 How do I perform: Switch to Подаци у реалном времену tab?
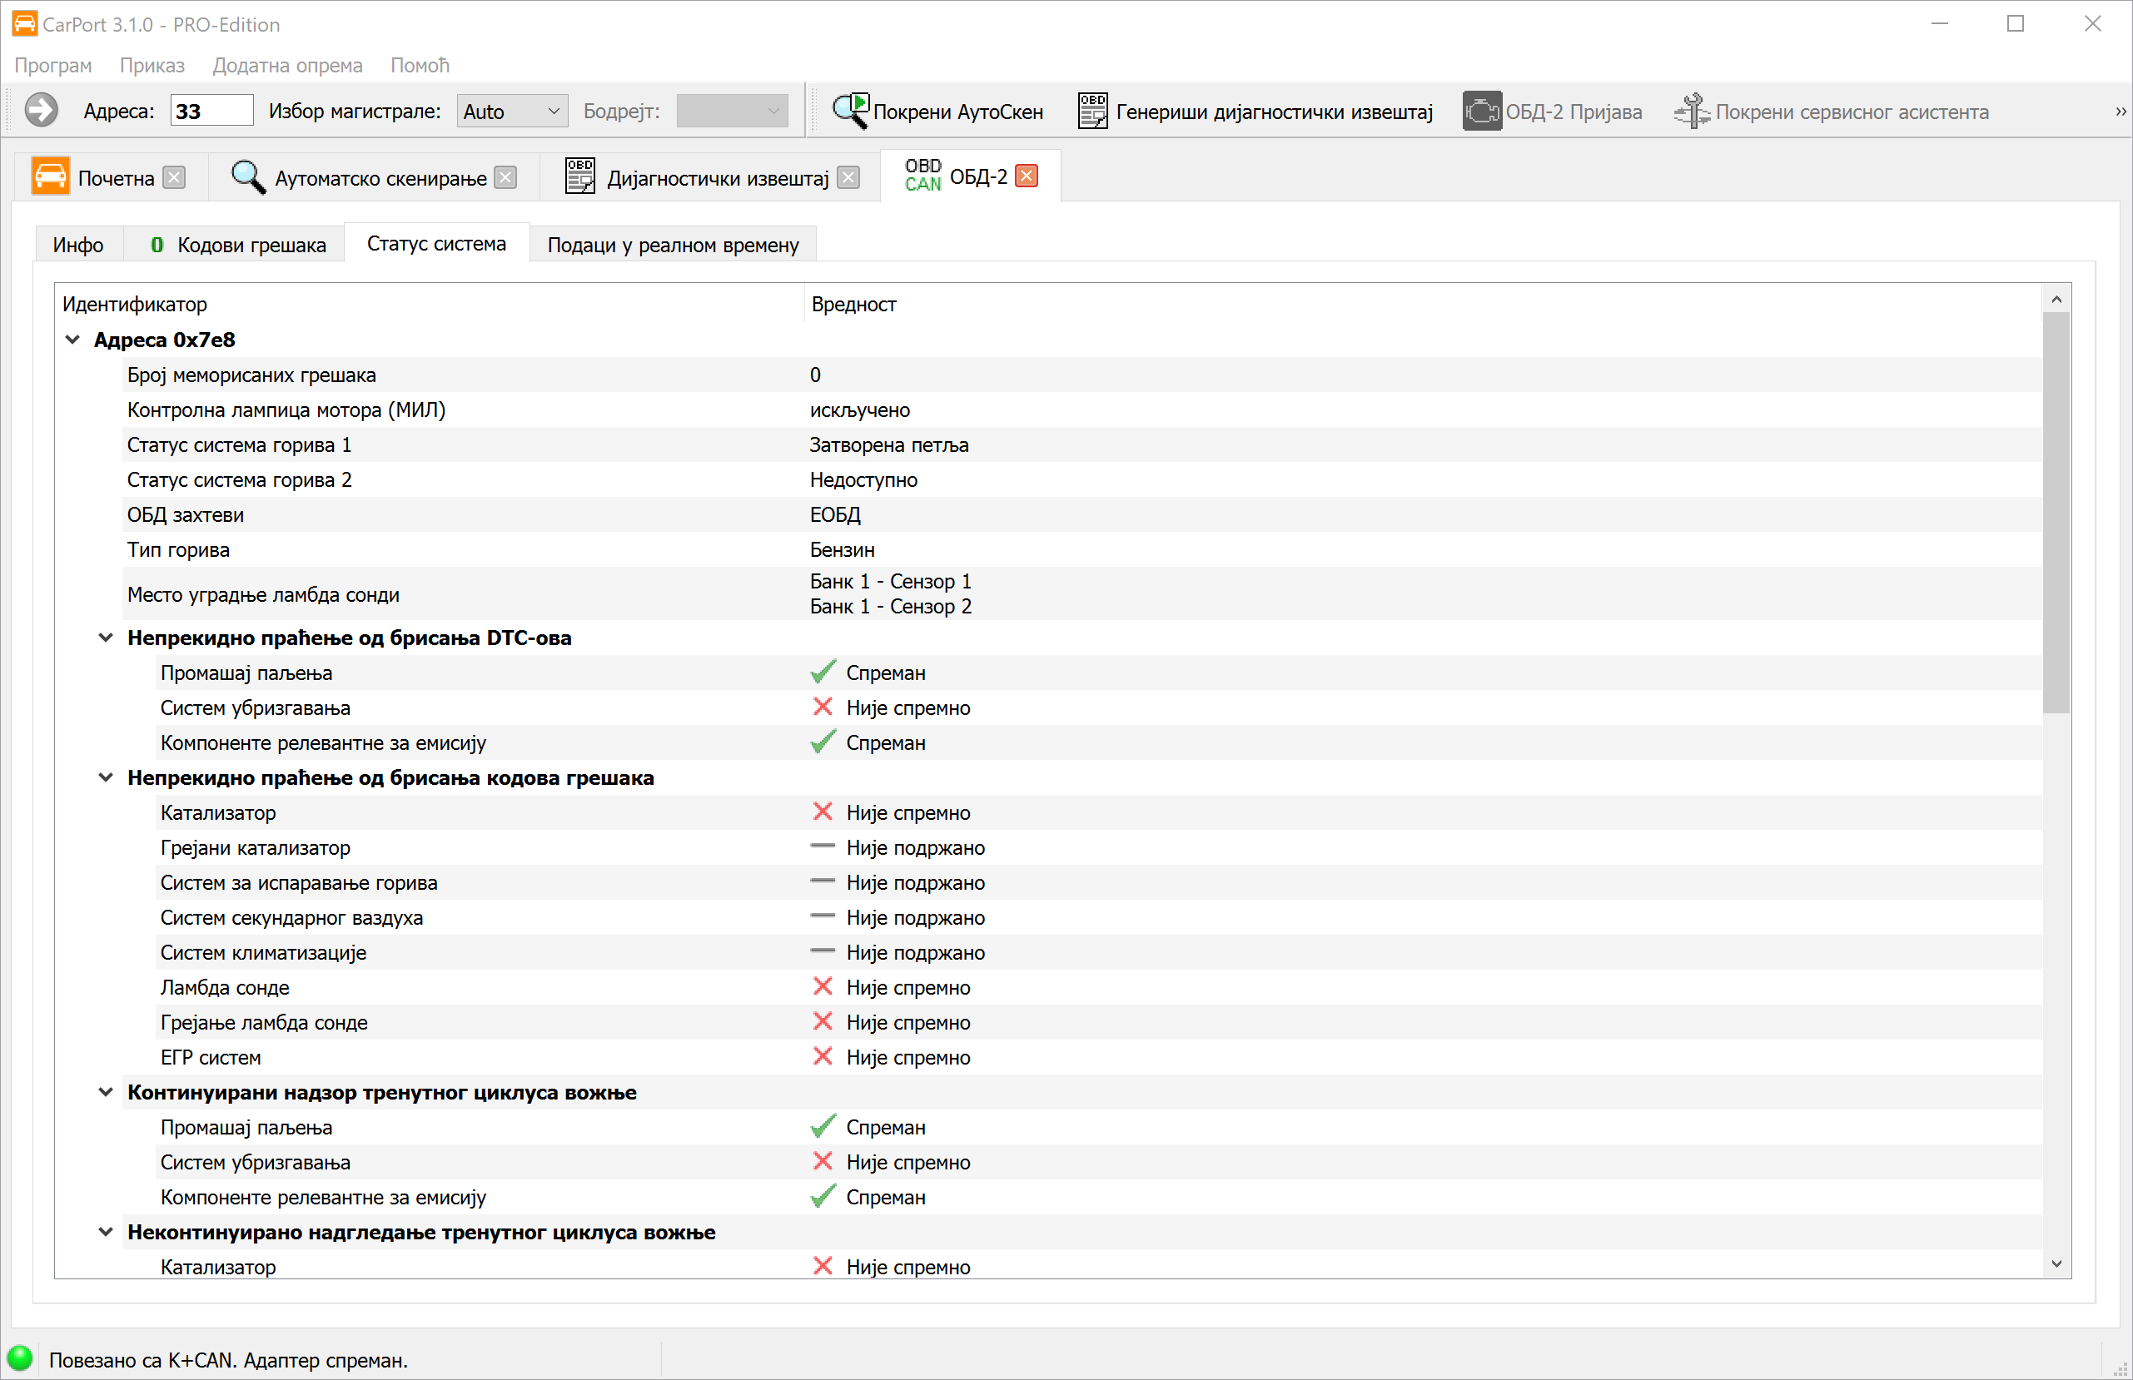click(x=672, y=245)
